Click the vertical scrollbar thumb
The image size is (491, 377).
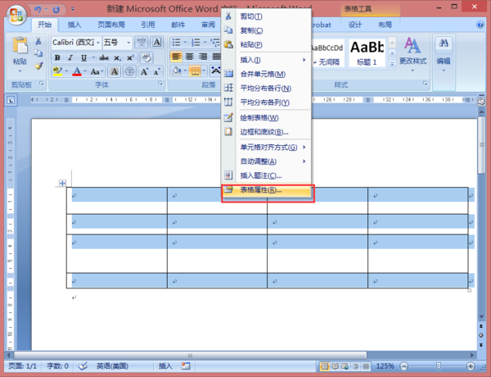pyautogui.click(x=482, y=145)
